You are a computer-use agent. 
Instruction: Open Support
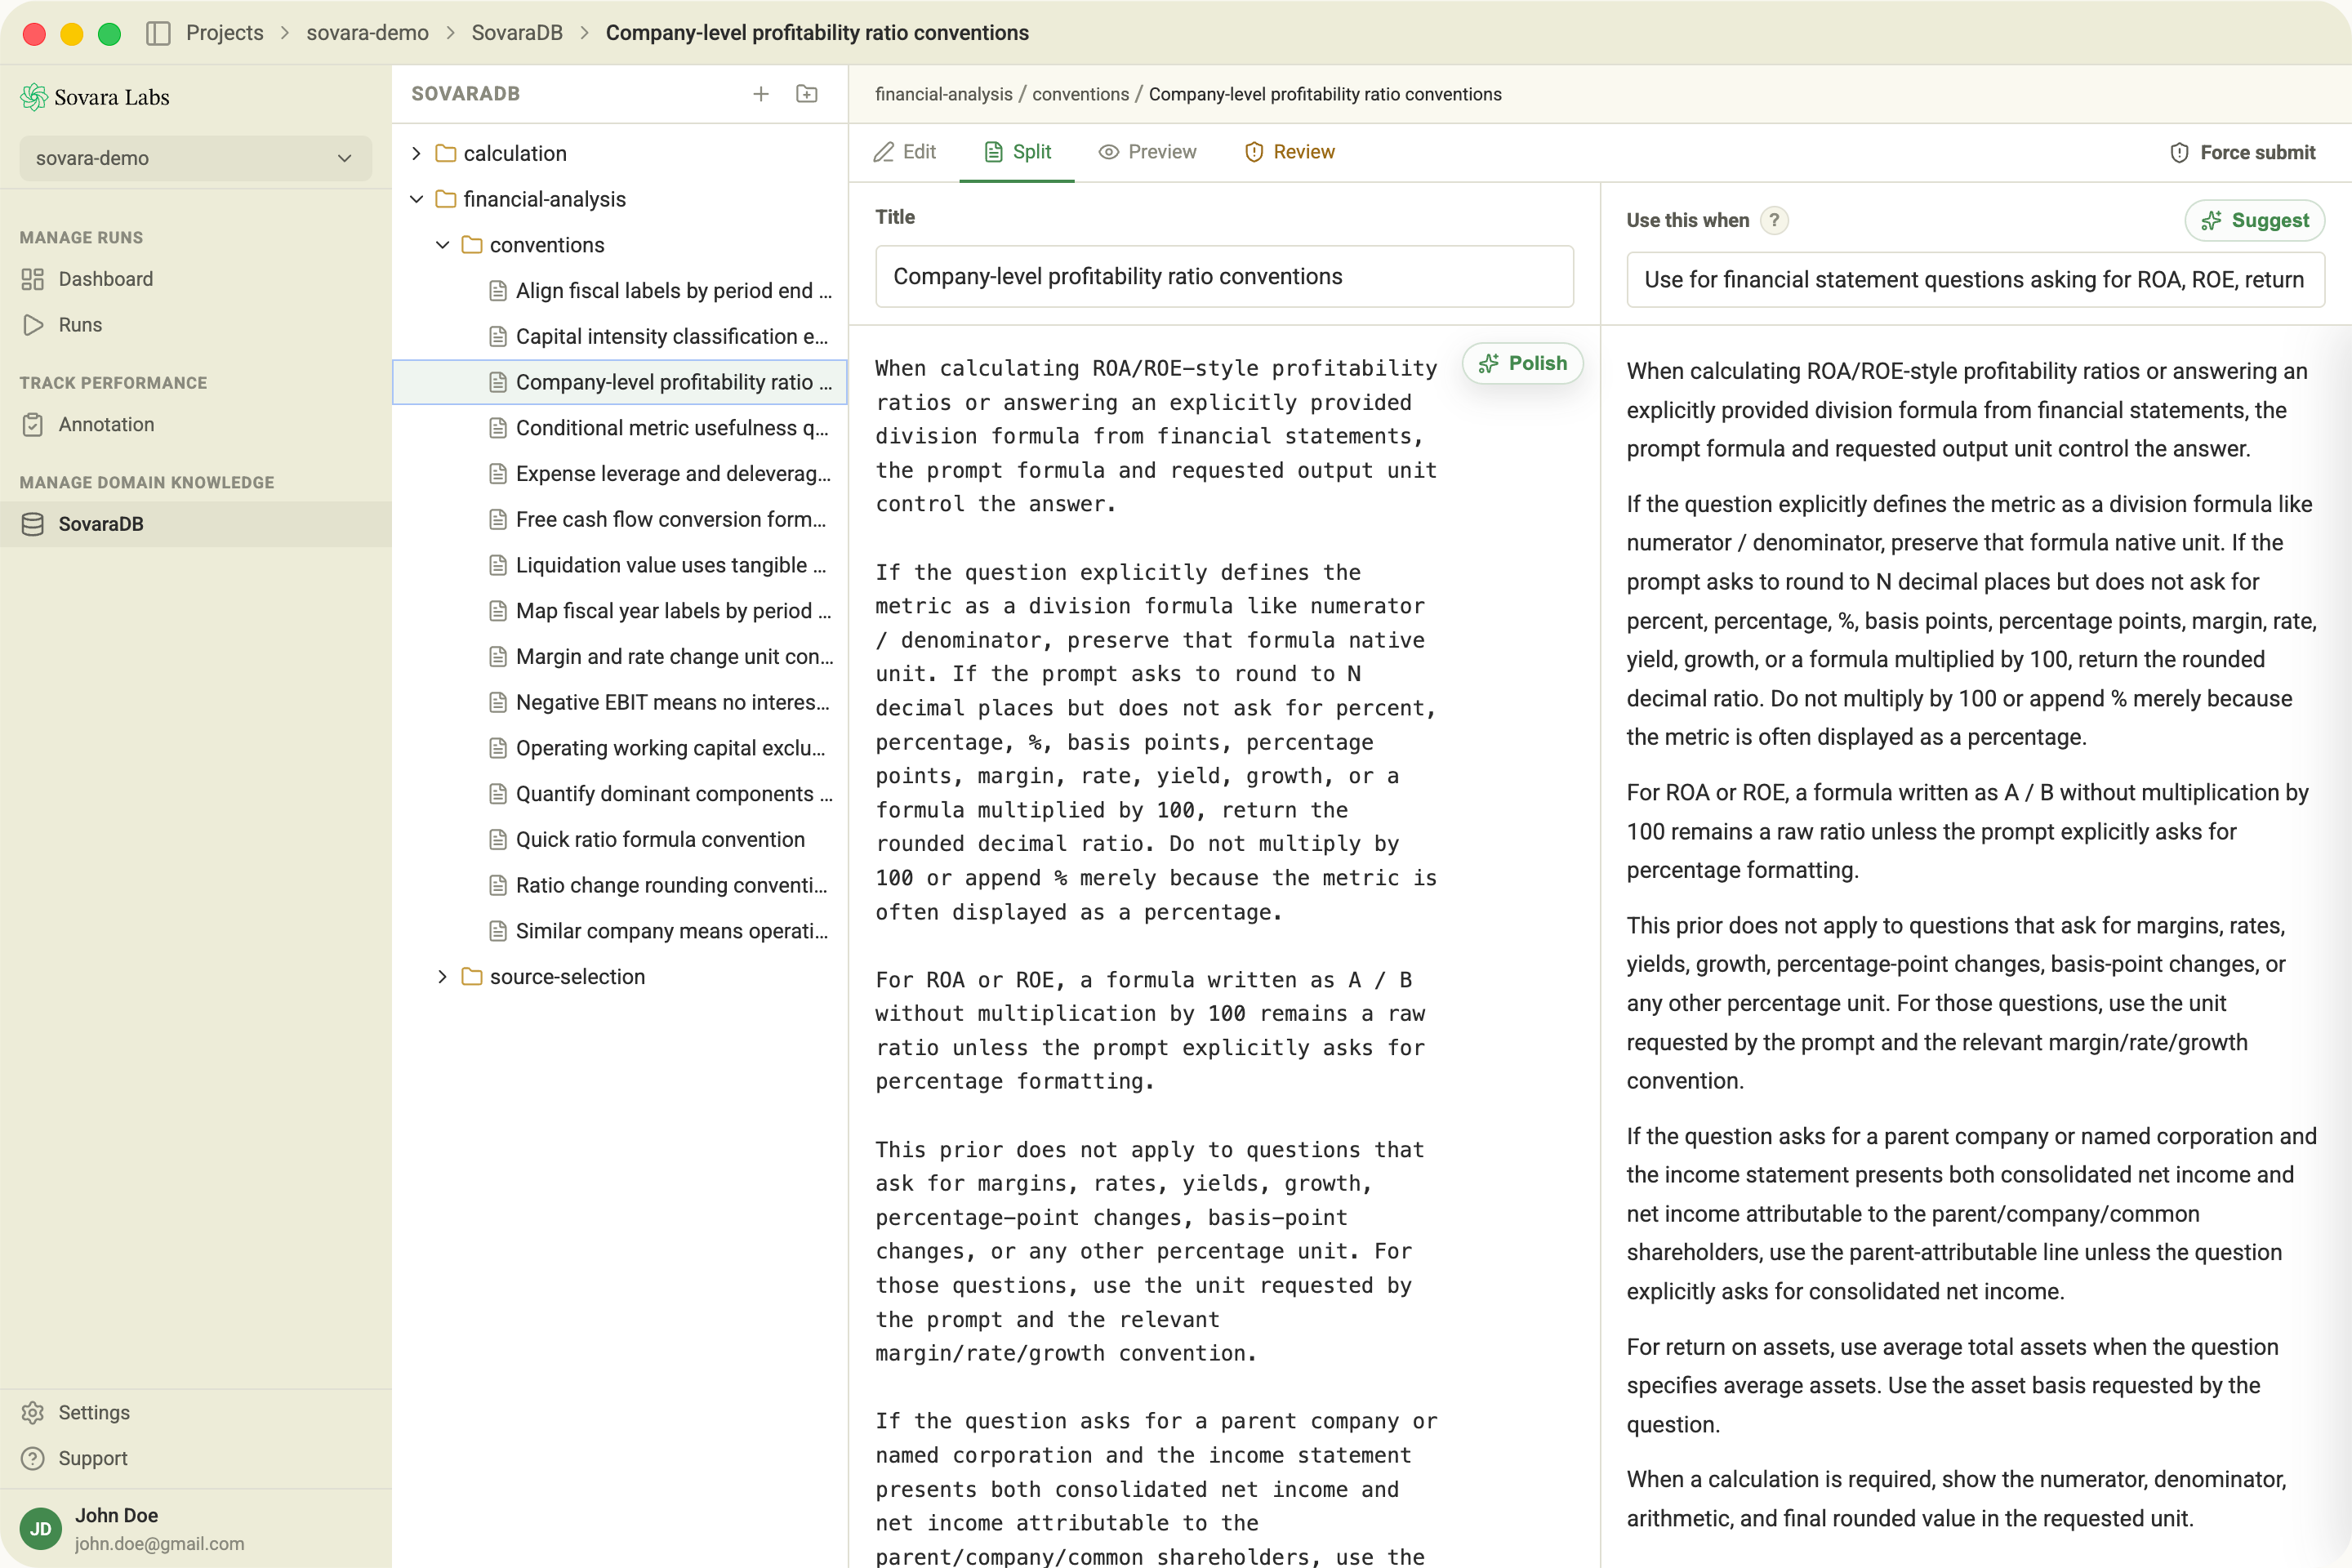tap(195, 1458)
